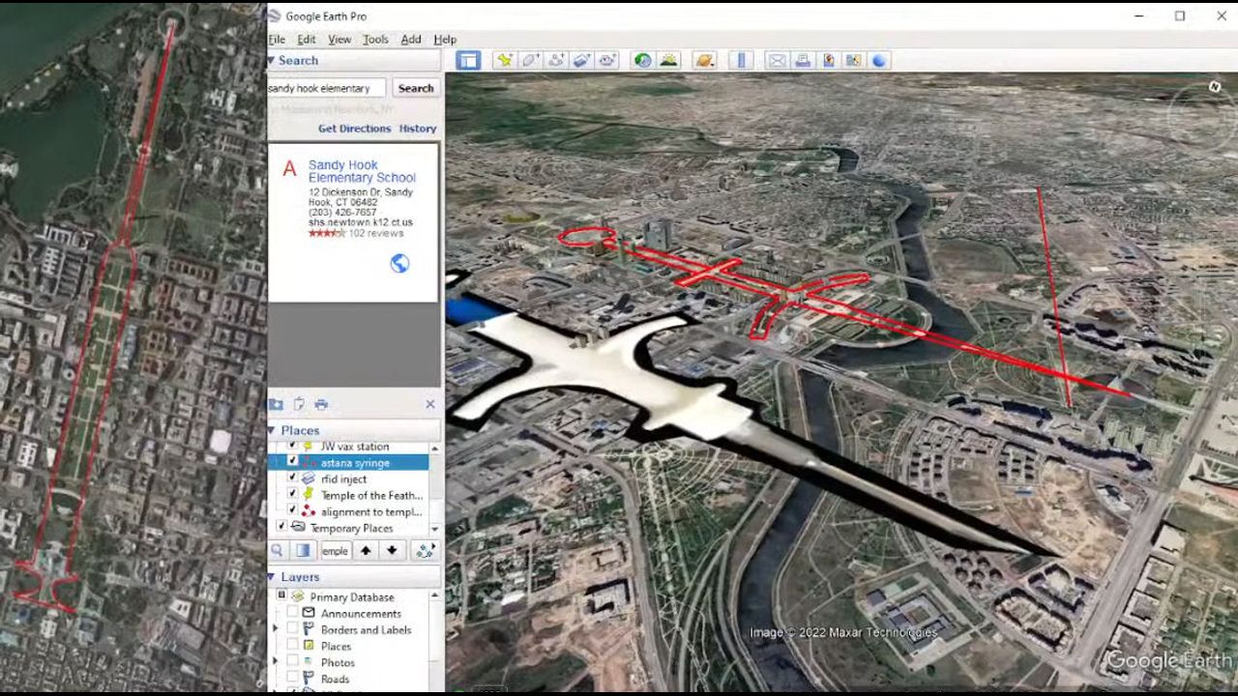Hide the sidebar using toolbar icon
The width and height of the screenshot is (1238, 696).
pyautogui.click(x=468, y=60)
